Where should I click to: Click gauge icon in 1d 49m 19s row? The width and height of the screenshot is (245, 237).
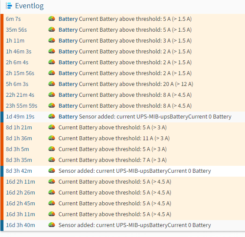52,116
